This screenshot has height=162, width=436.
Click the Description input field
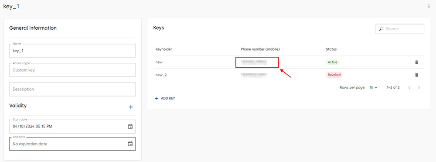pos(72,90)
